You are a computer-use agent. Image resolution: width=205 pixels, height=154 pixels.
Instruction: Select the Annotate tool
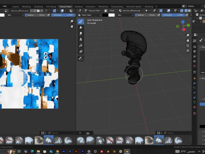pos(81,59)
